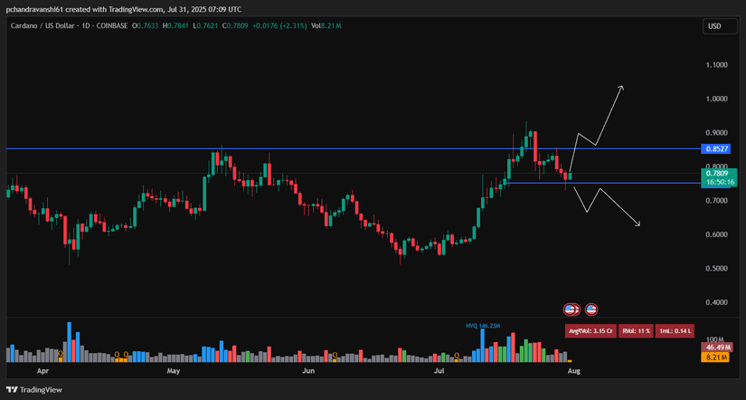This screenshot has height=400, width=746.
Task: Click the bar countdown 16:50:16
Action: click(x=719, y=182)
